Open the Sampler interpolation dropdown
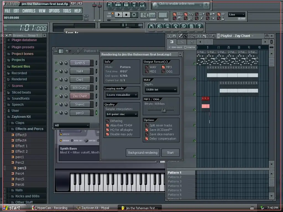The width and height of the screenshot is (283, 212). click(x=122, y=114)
